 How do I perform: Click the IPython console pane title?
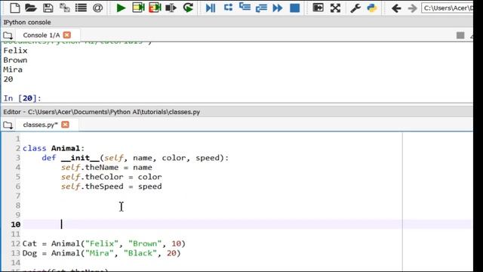point(27,23)
